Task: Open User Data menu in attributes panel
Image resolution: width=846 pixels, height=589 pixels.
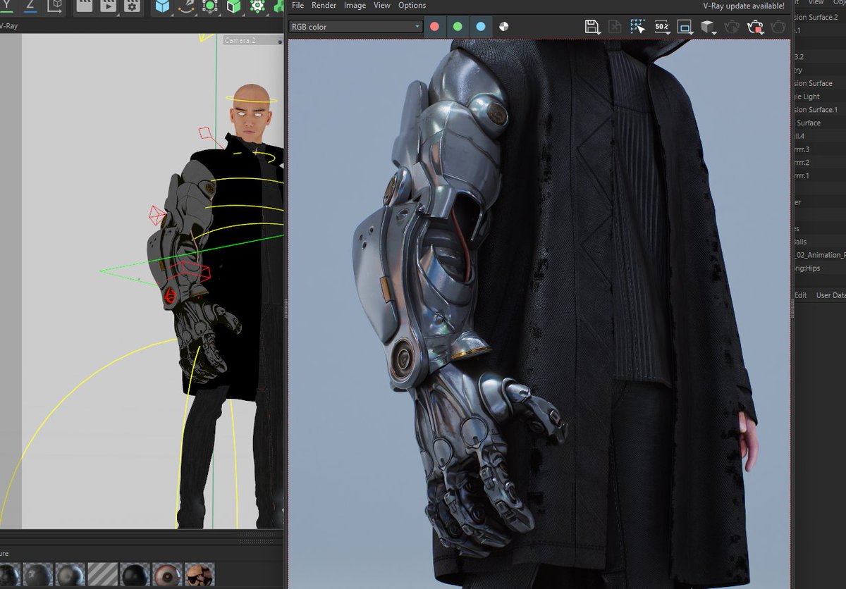Action: pyautogui.click(x=830, y=295)
